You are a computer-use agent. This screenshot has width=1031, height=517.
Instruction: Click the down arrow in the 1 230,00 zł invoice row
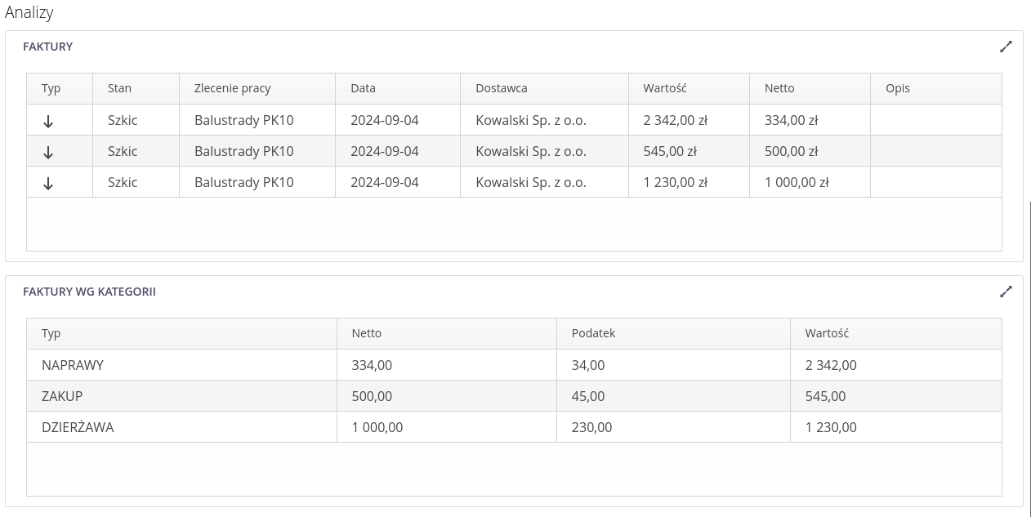(48, 183)
